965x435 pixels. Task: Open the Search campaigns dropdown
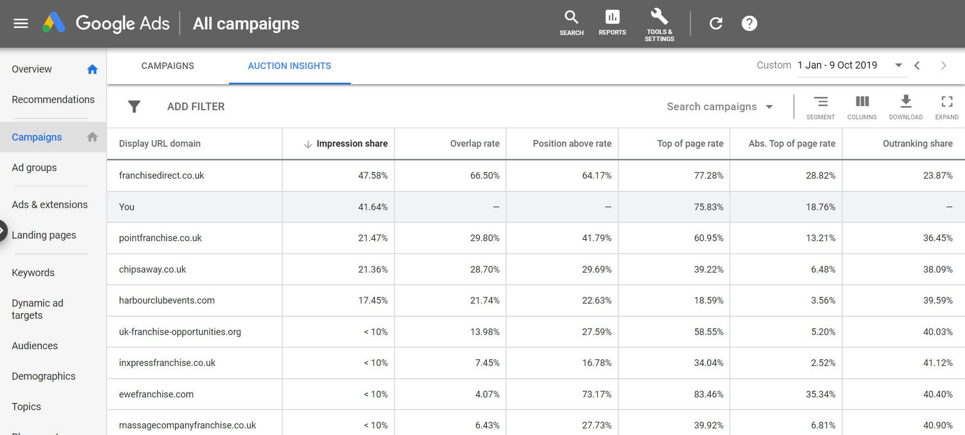[x=720, y=107]
